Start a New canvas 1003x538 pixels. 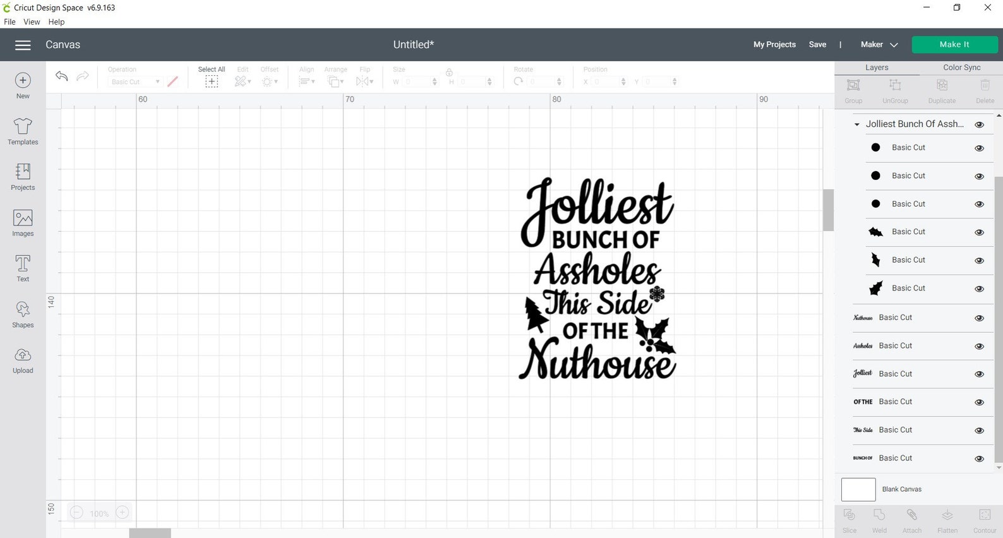pyautogui.click(x=23, y=86)
